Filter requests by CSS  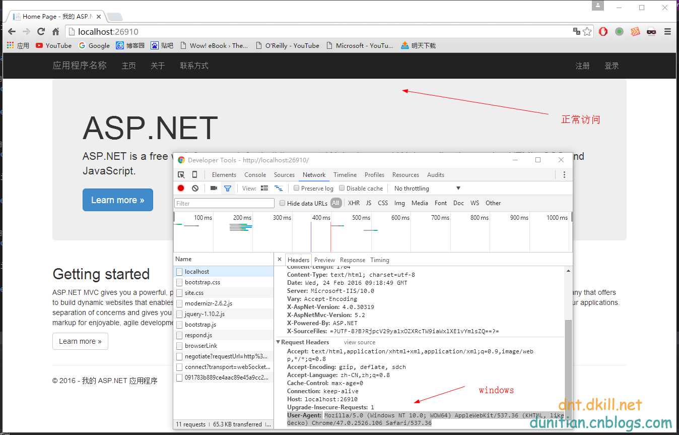383,203
